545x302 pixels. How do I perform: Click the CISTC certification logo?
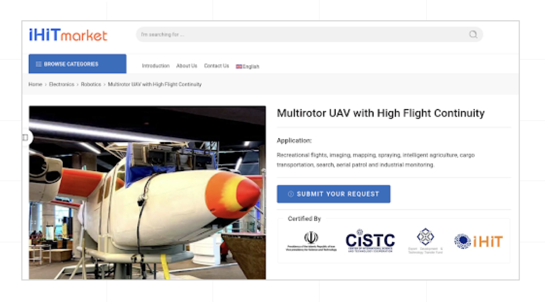[x=370, y=240]
